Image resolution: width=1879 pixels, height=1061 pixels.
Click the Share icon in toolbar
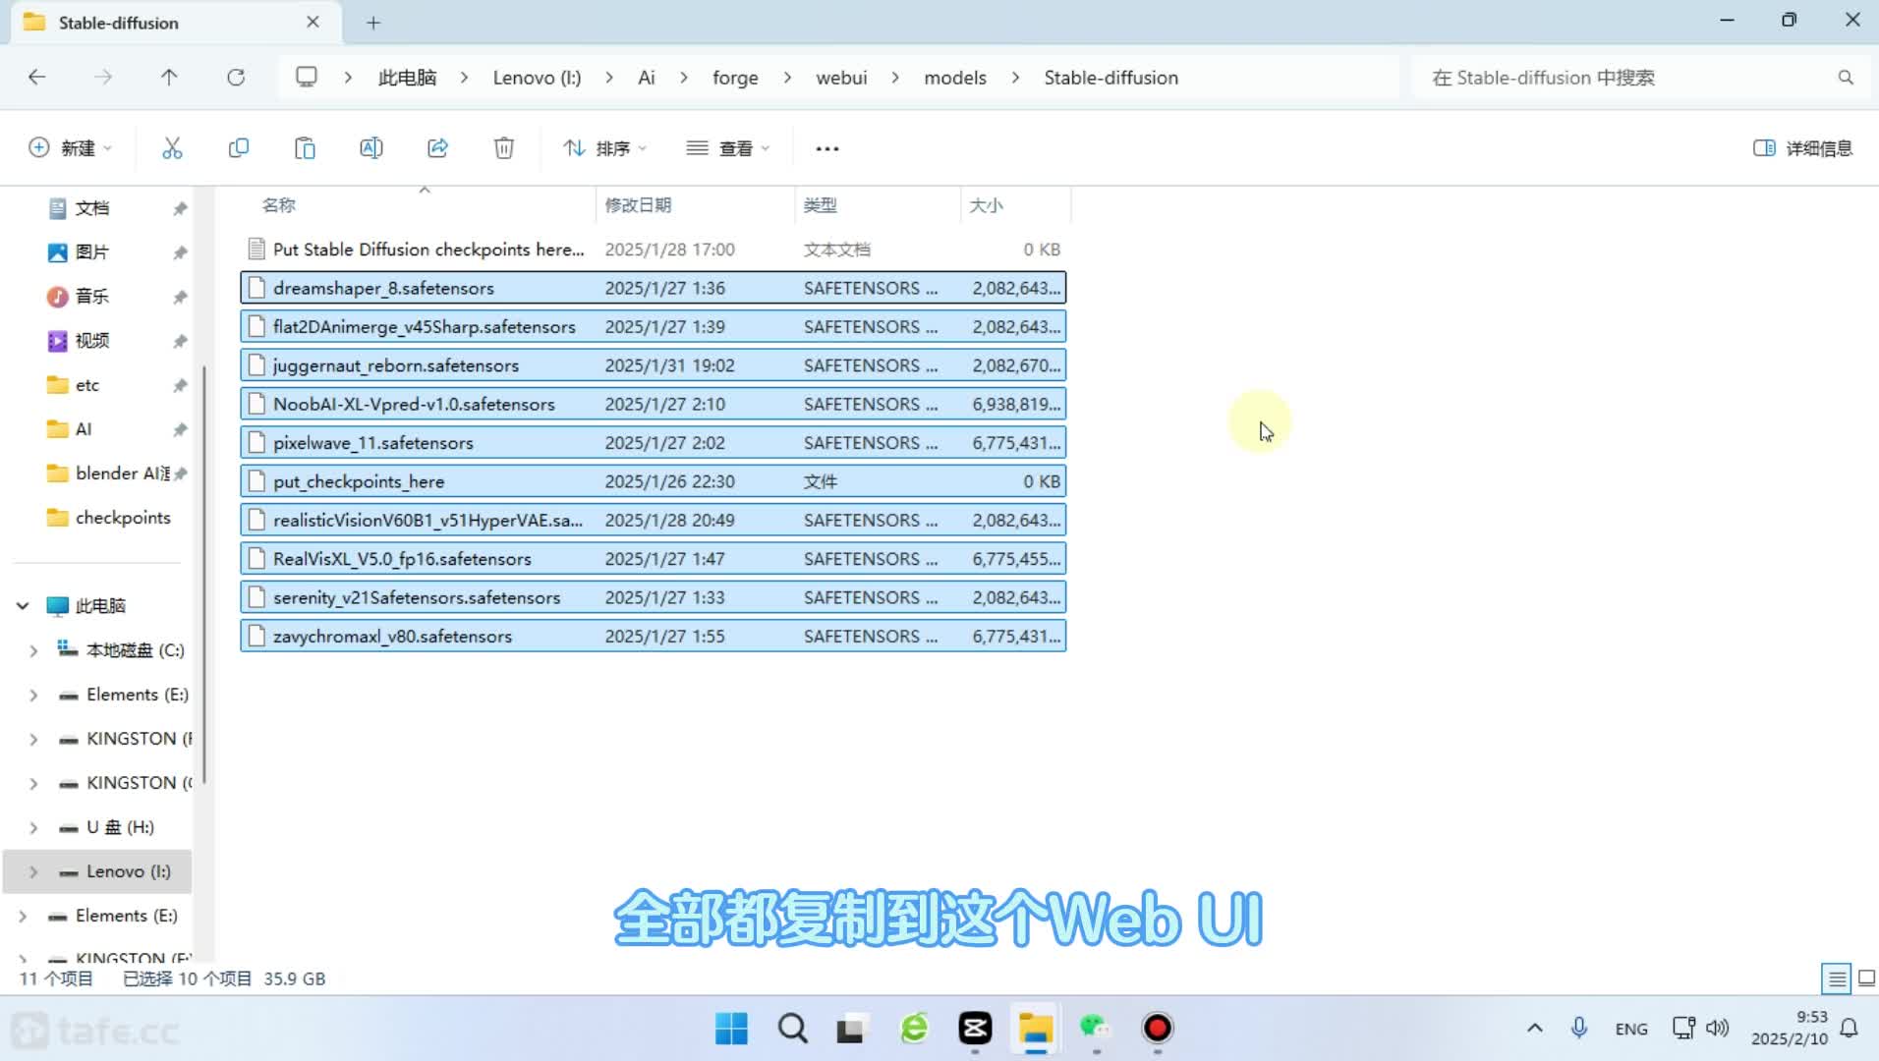pos(437,148)
